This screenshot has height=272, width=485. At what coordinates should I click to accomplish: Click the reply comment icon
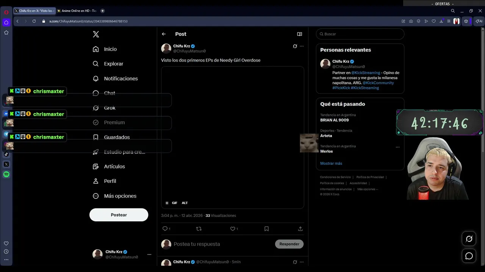coord(165,229)
